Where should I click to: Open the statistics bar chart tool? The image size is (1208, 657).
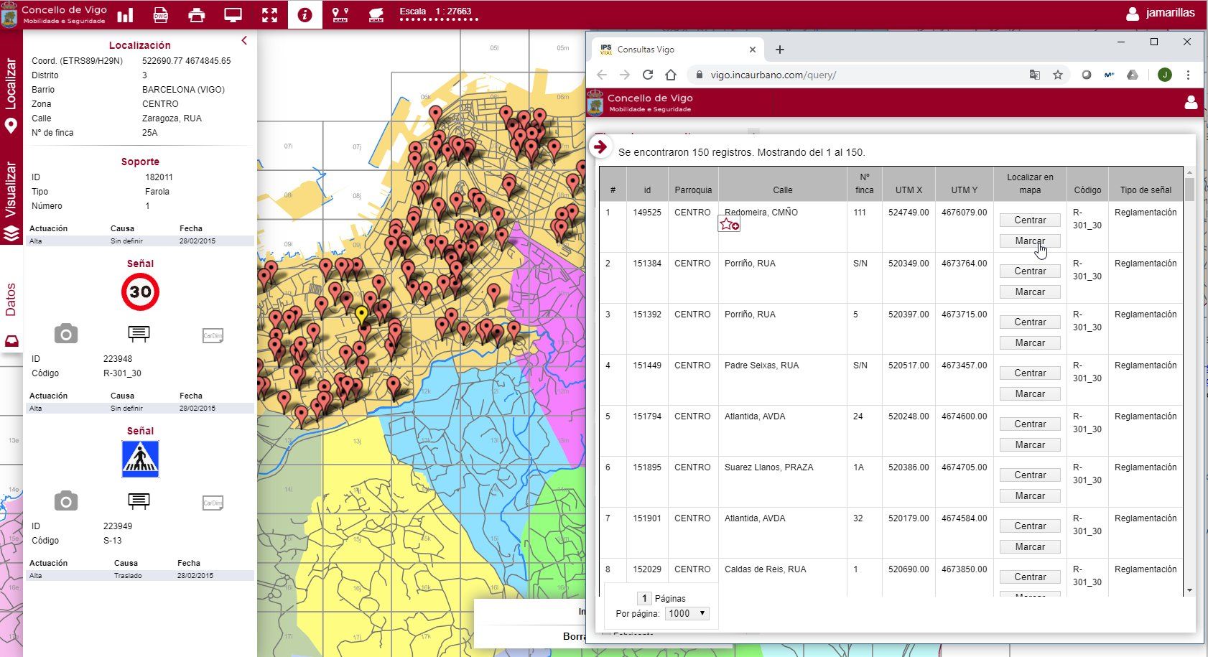[x=125, y=15]
